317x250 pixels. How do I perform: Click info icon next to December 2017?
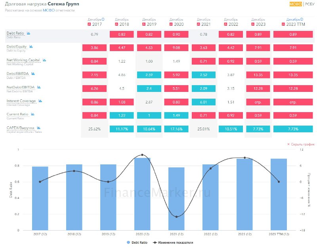103,19
